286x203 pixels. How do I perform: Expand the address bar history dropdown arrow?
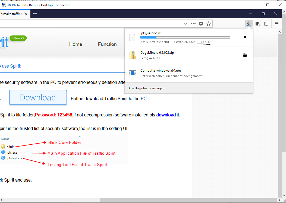[x=186, y=24]
